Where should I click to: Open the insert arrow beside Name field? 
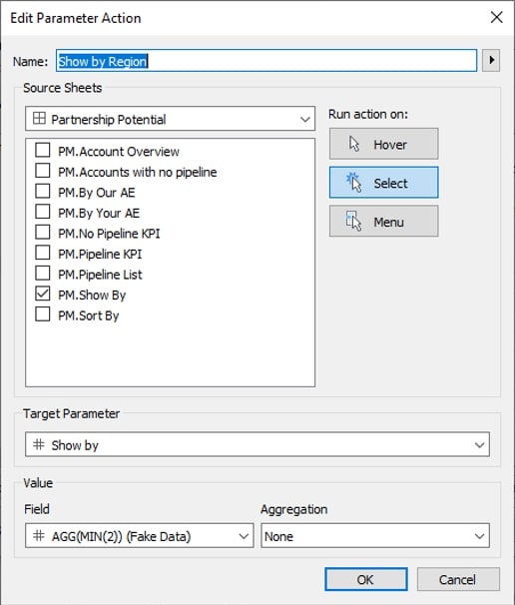(x=491, y=60)
